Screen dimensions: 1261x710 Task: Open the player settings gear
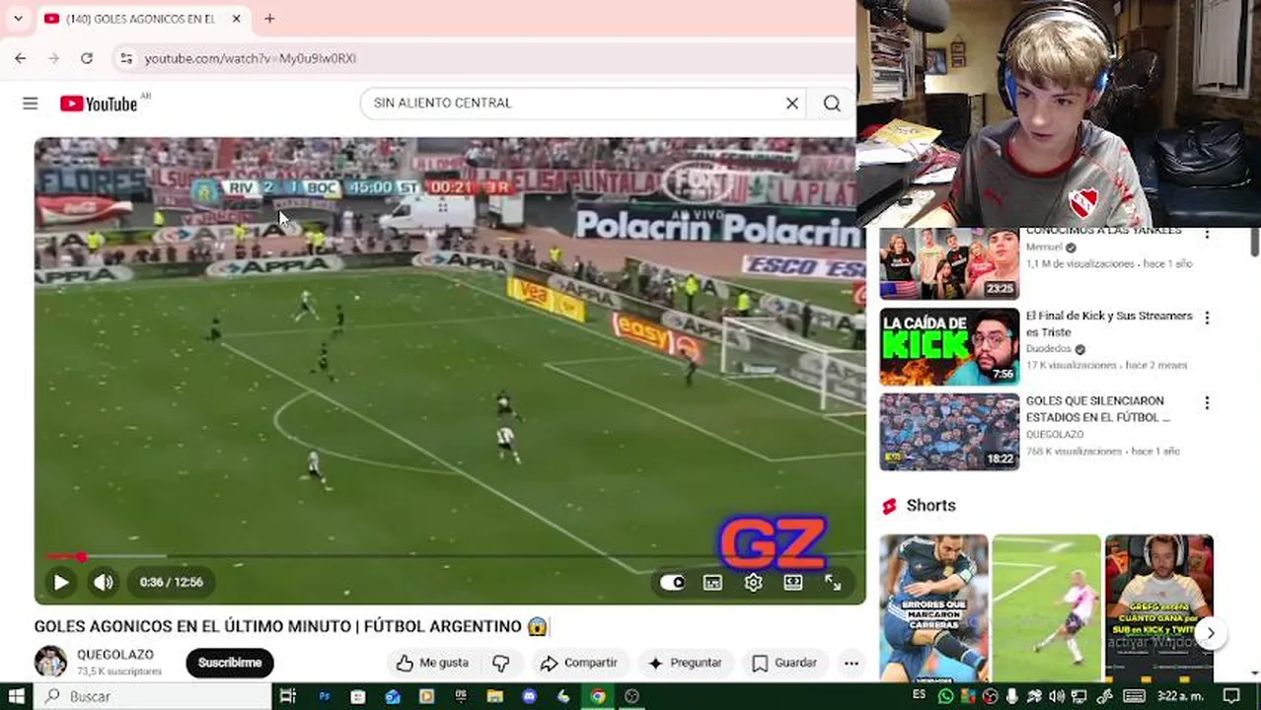pyautogui.click(x=753, y=582)
